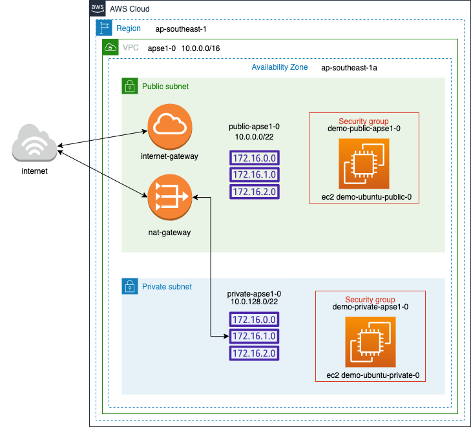
Task: Select public subnet route entry 172.16.1.0
Action: [x=255, y=174]
